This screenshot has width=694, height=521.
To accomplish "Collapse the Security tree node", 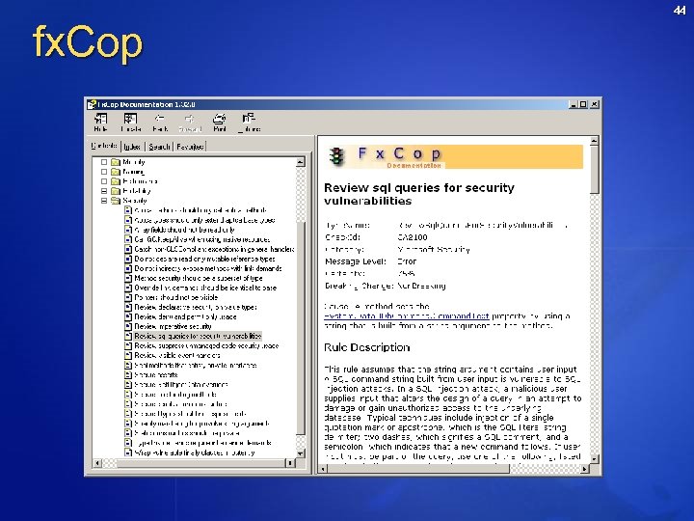I will tap(104, 201).
